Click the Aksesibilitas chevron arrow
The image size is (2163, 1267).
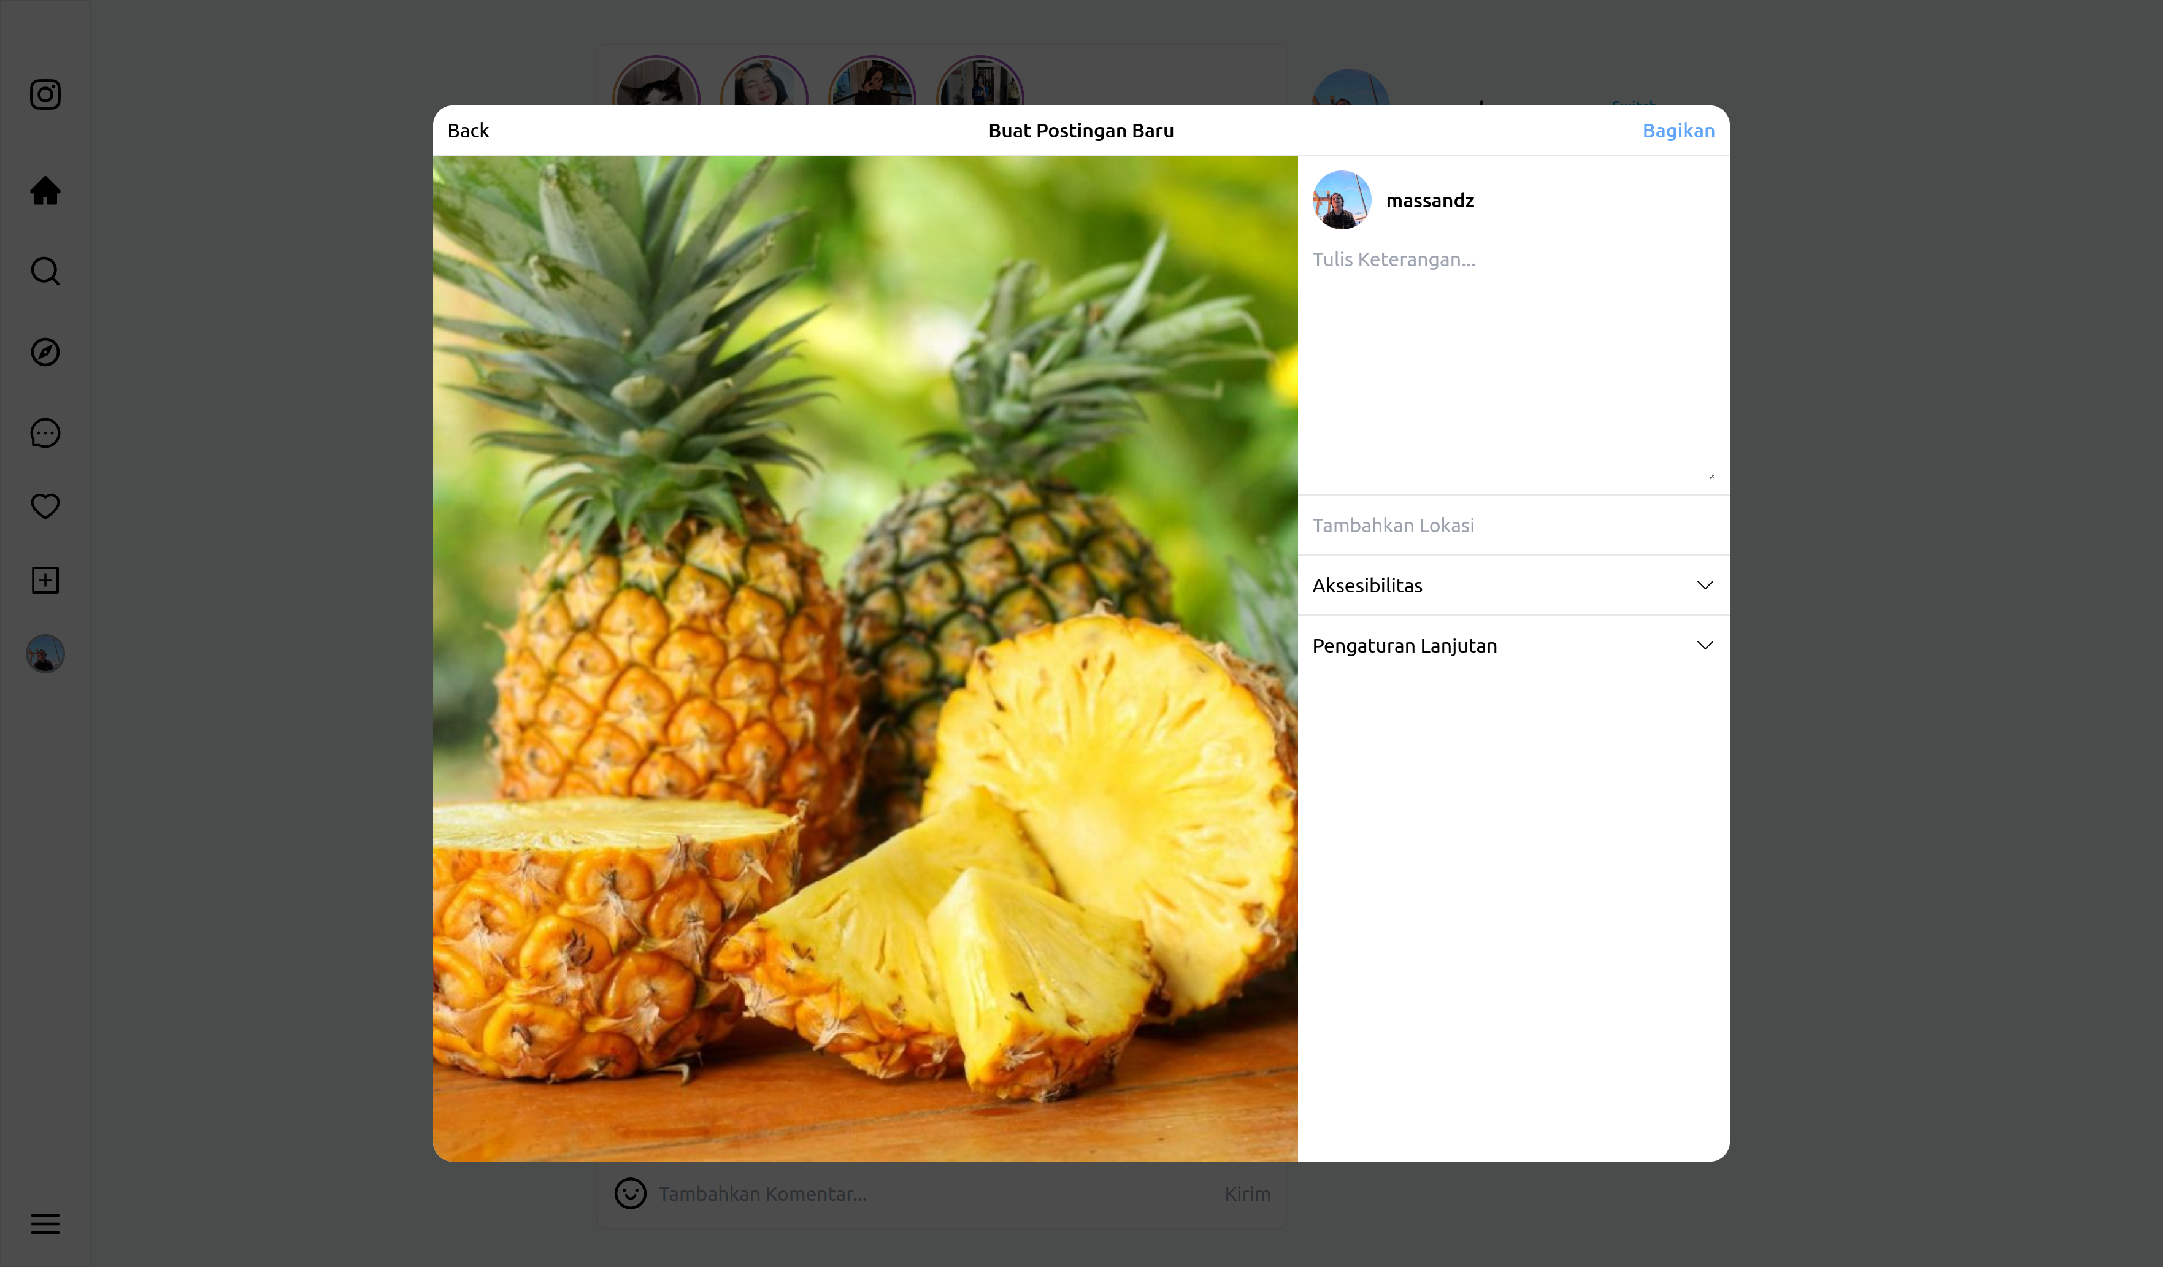click(x=1705, y=585)
